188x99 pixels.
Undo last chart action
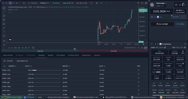[107, 3]
